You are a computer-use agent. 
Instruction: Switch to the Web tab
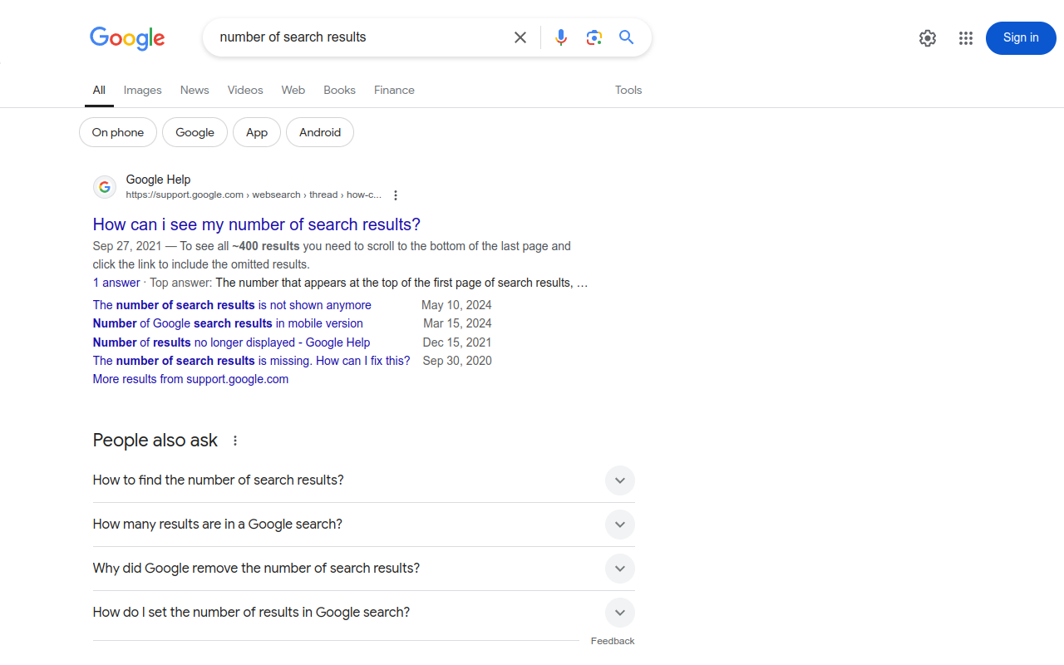point(293,90)
